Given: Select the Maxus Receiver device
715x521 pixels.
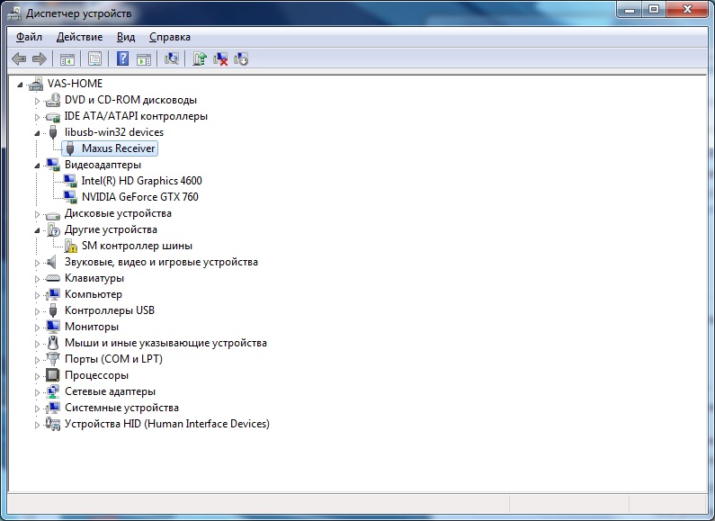Looking at the screenshot, I should point(118,148).
